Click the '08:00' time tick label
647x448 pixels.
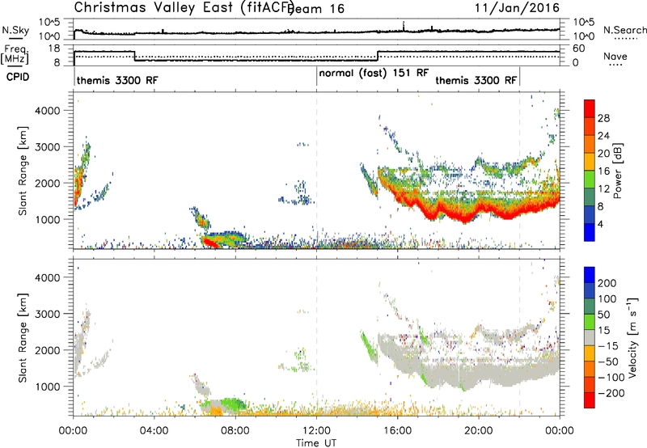coord(235,431)
